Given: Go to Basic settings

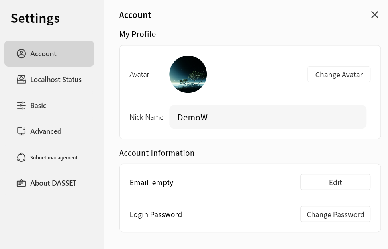Looking at the screenshot, I should click(38, 106).
